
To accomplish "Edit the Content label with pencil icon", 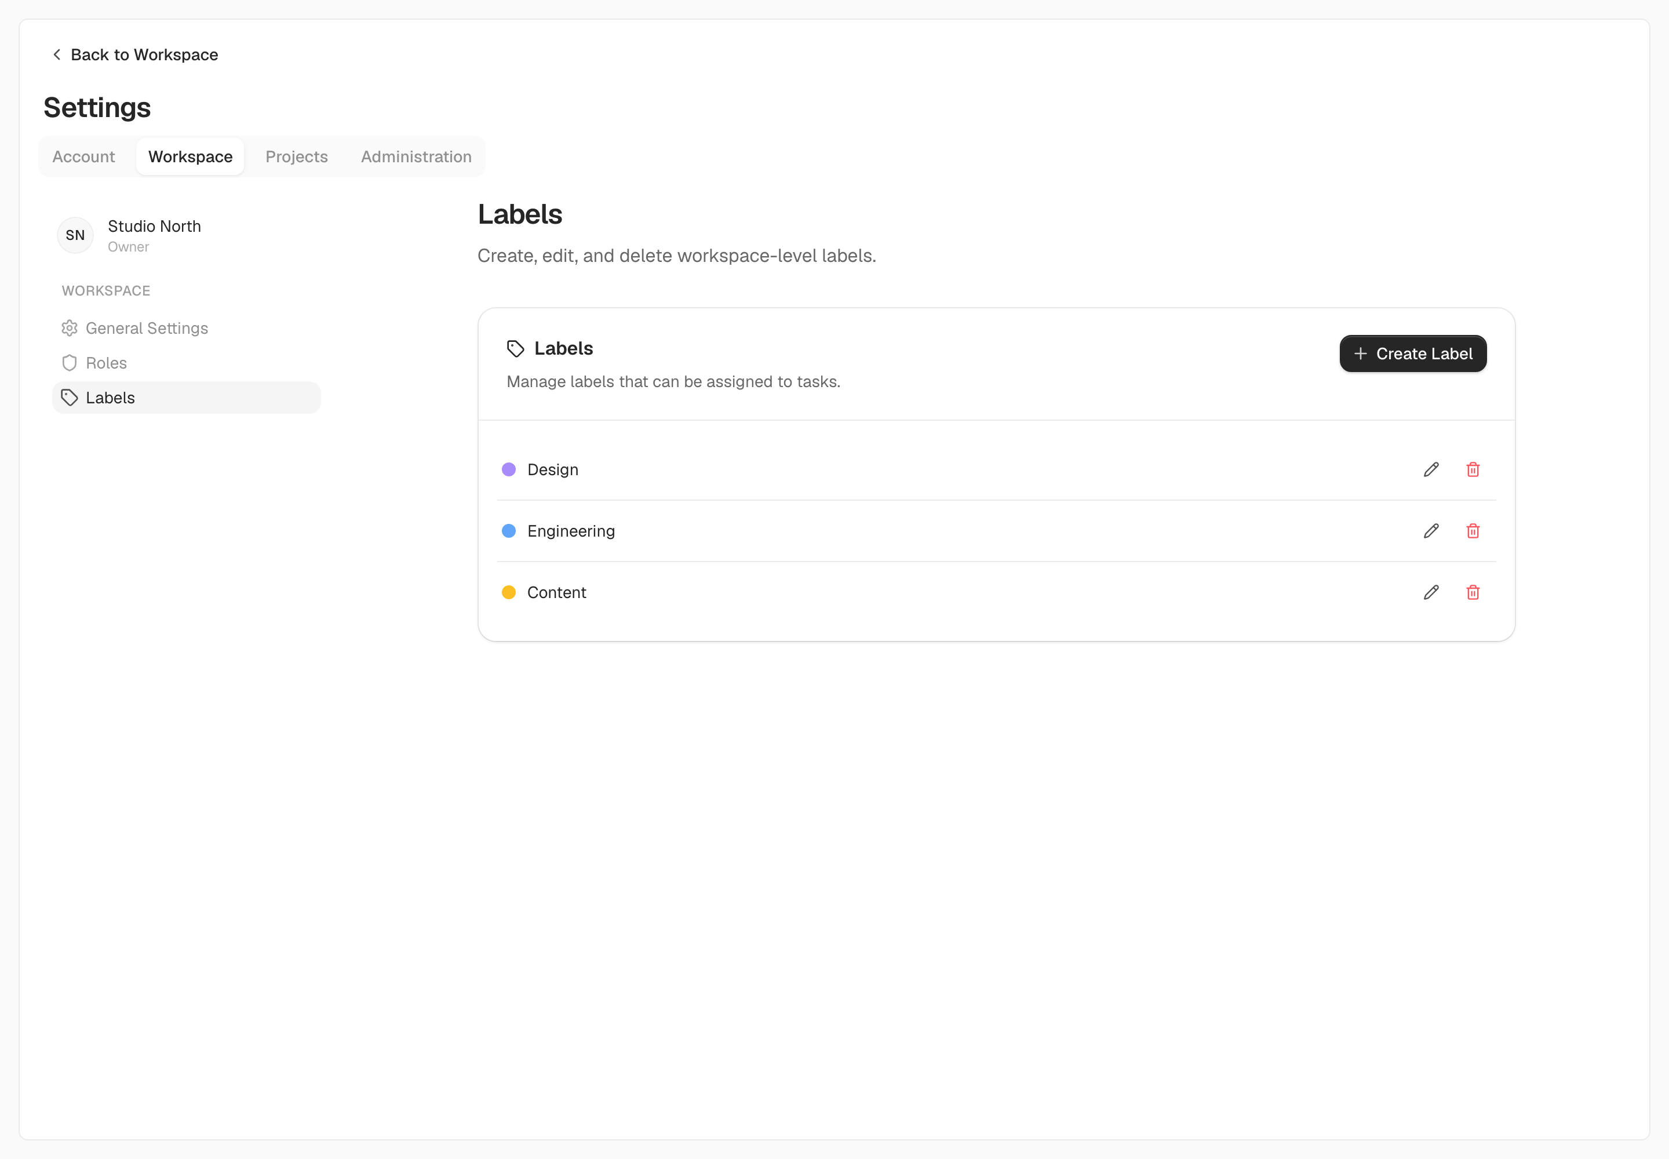I will [x=1431, y=593].
